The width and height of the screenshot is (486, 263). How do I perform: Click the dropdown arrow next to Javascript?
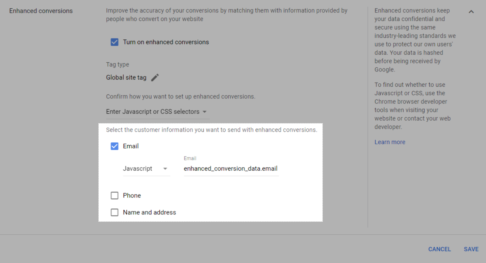pos(165,169)
